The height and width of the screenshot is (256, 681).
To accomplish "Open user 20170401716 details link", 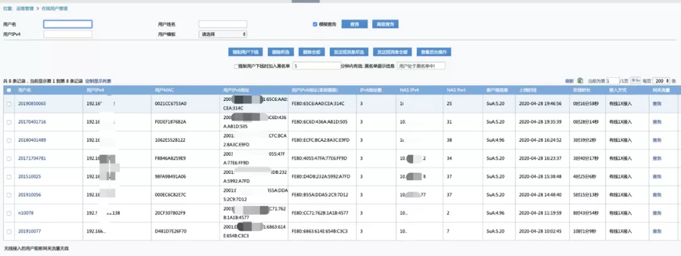I will coord(32,122).
